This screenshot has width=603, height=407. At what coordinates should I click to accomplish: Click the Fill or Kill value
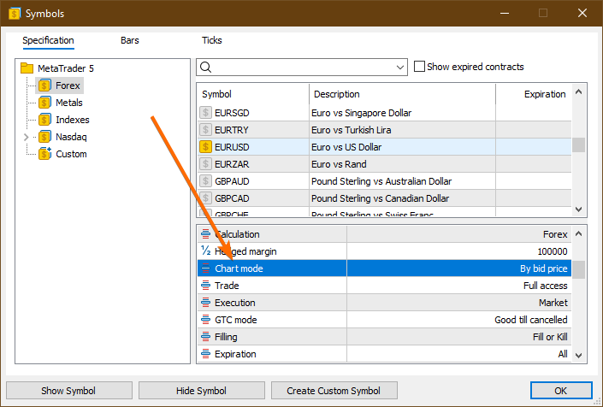(550, 337)
